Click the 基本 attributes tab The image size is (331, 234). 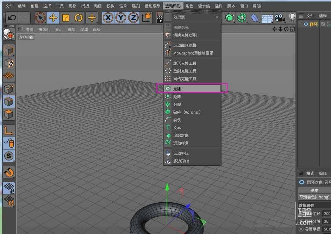(314, 190)
